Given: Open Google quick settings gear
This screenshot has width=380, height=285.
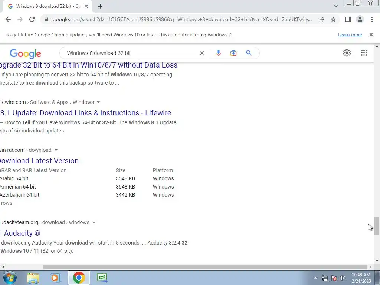Looking at the screenshot, I should pyautogui.click(x=347, y=53).
